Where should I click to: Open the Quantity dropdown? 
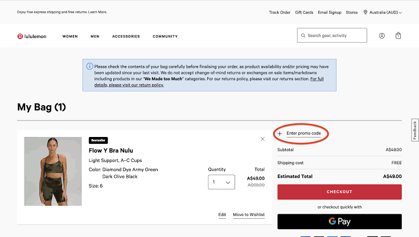tap(221, 182)
